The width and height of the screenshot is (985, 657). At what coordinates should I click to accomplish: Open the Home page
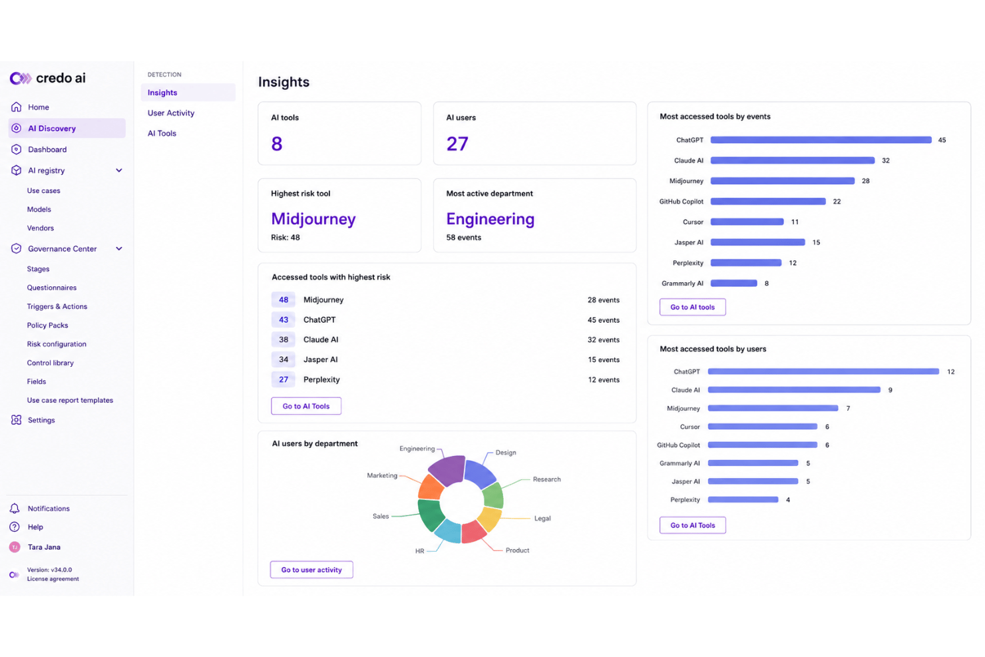(39, 107)
